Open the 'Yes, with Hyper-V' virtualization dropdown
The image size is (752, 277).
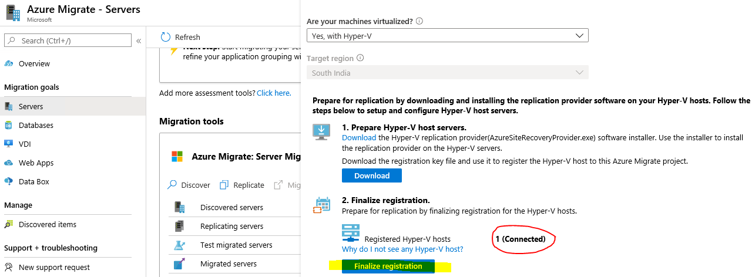pos(448,36)
